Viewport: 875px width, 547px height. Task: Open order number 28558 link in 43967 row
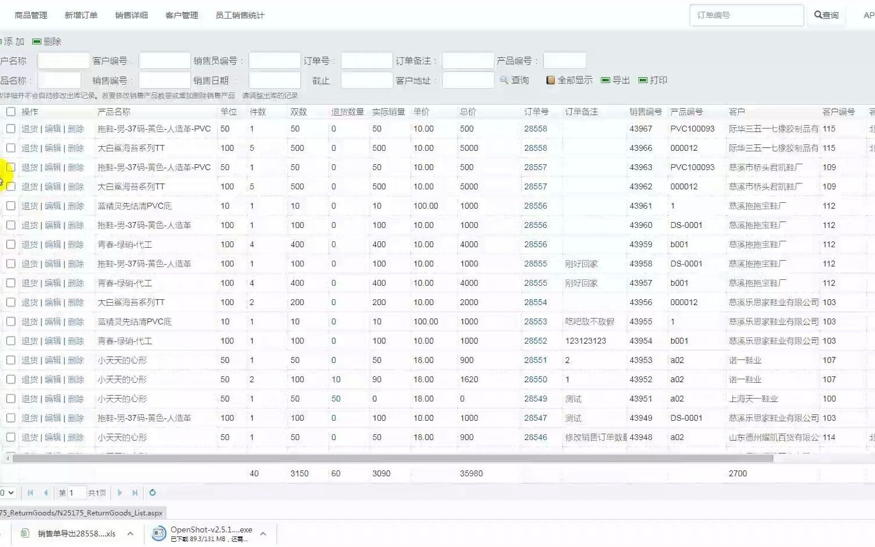tap(535, 129)
